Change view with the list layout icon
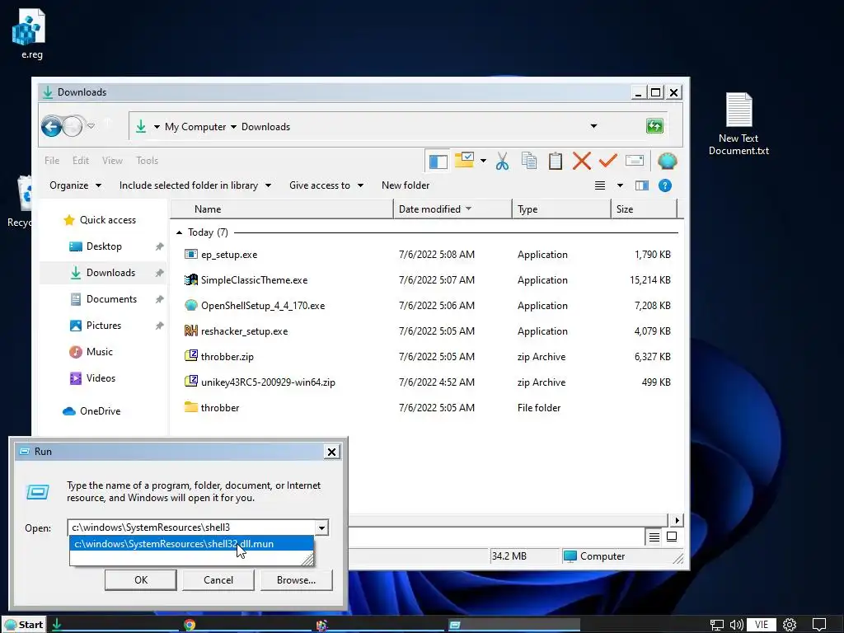The height and width of the screenshot is (633, 844). pyautogui.click(x=600, y=185)
